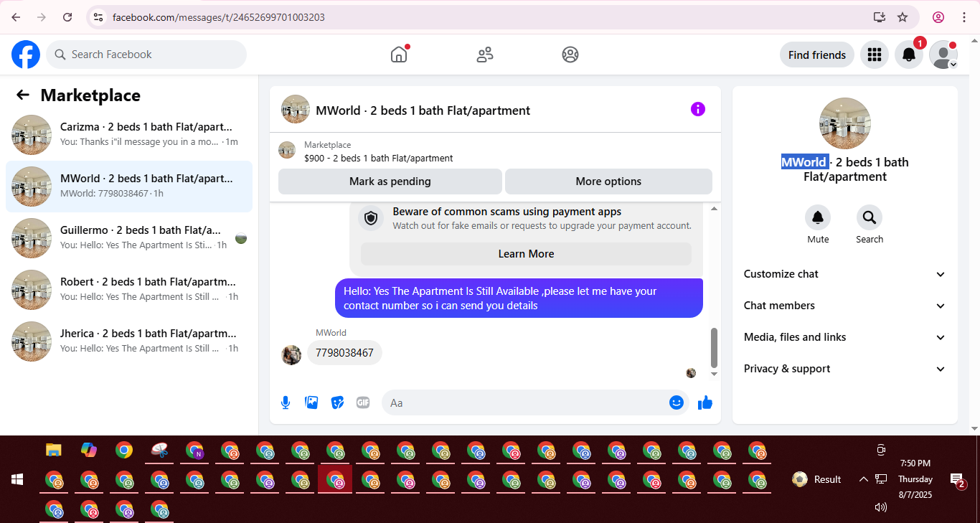Choose a sticker icon
Screen dimensions: 980x523
tap(337, 402)
